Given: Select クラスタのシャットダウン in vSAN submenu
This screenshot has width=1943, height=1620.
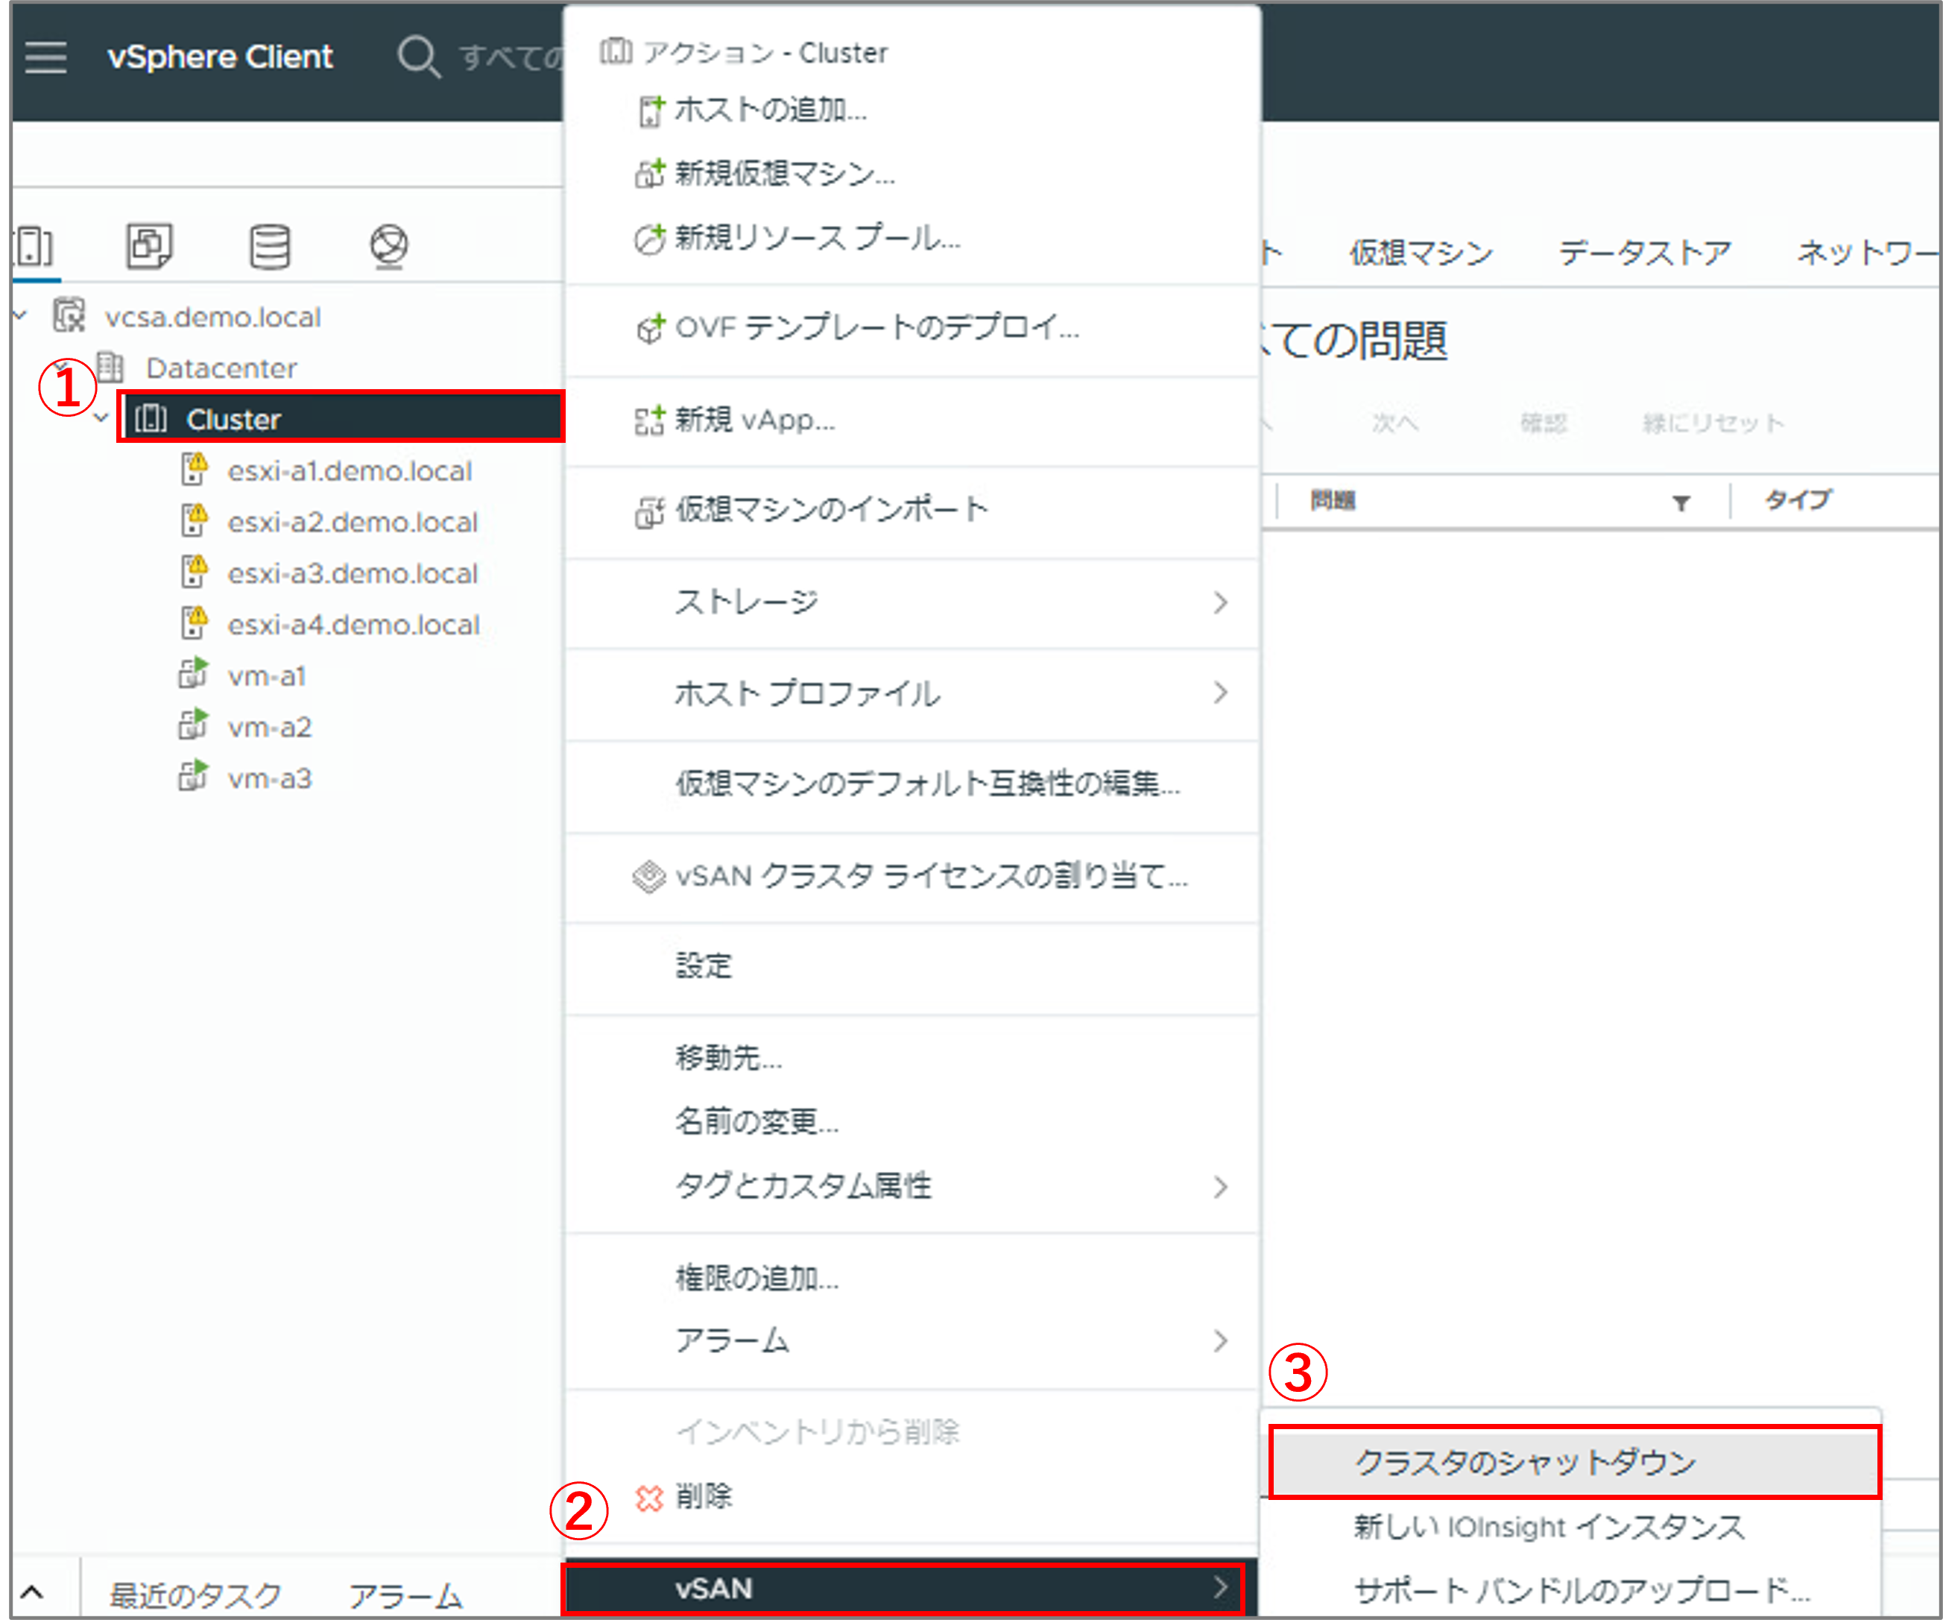Looking at the screenshot, I should coord(1574,1462).
